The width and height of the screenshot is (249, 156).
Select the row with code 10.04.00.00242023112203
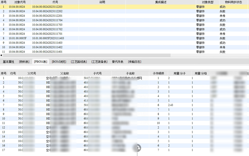click(x=125, y=7)
